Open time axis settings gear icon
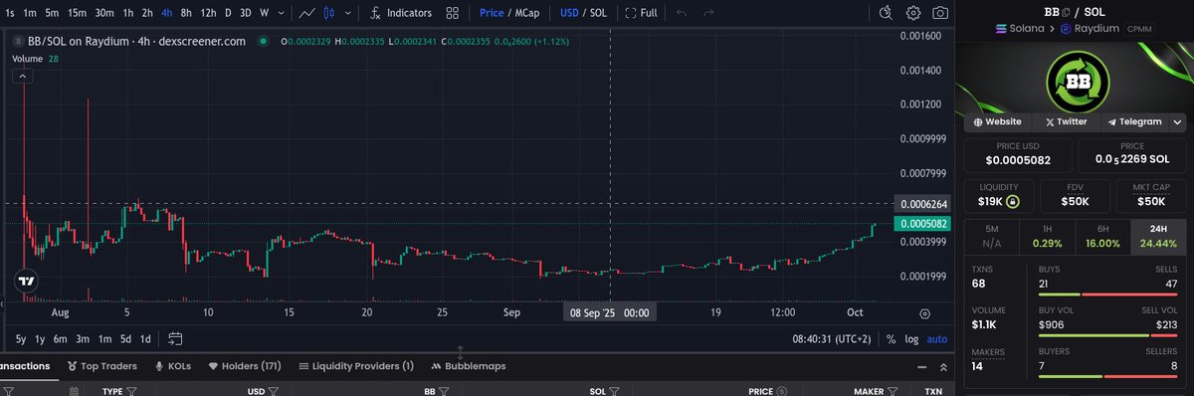1194x396 pixels. (924, 312)
